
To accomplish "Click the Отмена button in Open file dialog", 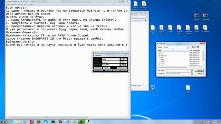I will pos(199,74).
